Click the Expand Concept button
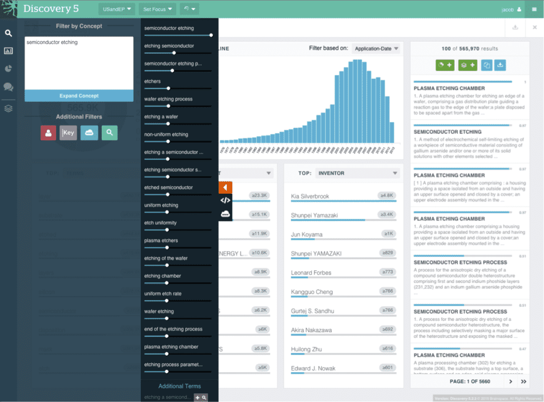Image resolution: width=544 pixels, height=402 pixels. pyautogui.click(x=79, y=96)
